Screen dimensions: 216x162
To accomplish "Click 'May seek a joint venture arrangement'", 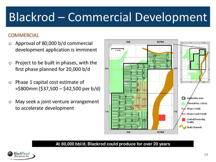I will (57, 102).
